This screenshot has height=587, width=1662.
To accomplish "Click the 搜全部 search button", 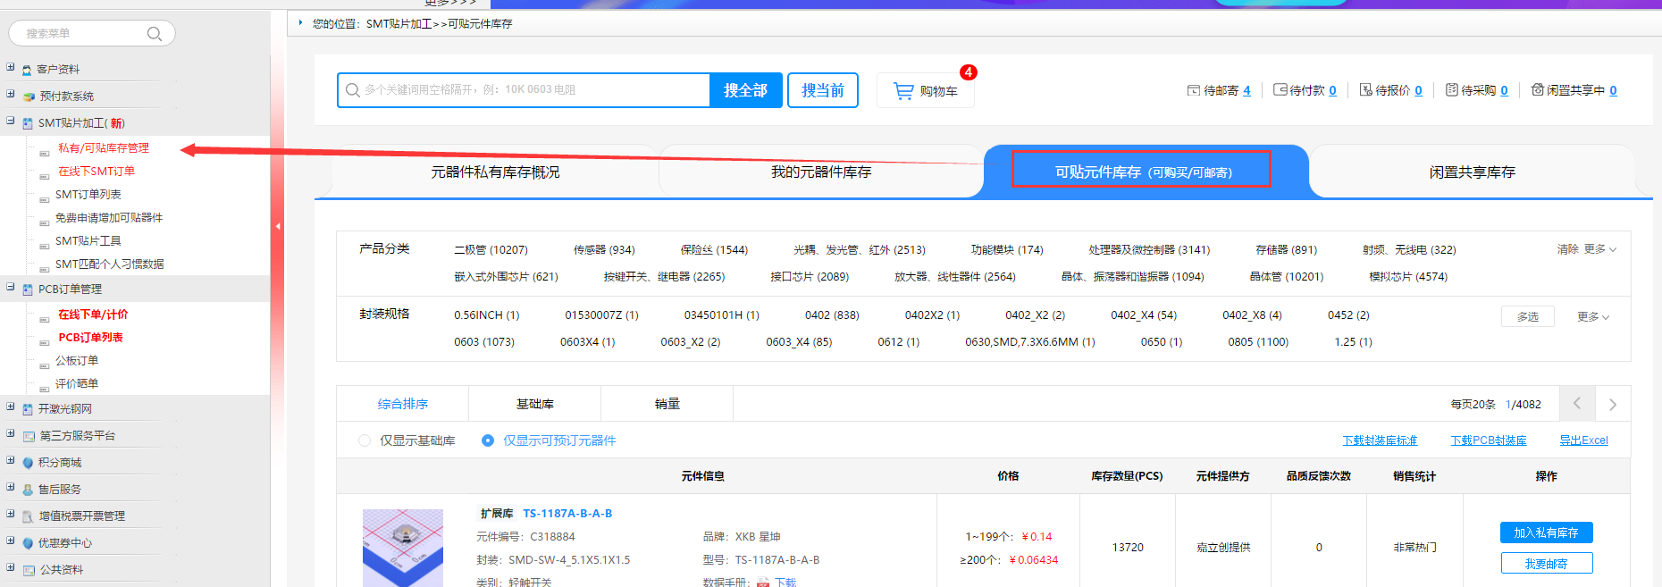I will click(745, 90).
